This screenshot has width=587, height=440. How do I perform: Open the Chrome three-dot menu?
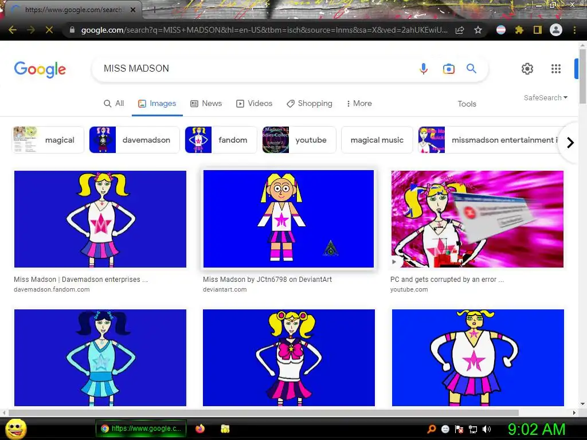click(x=574, y=30)
